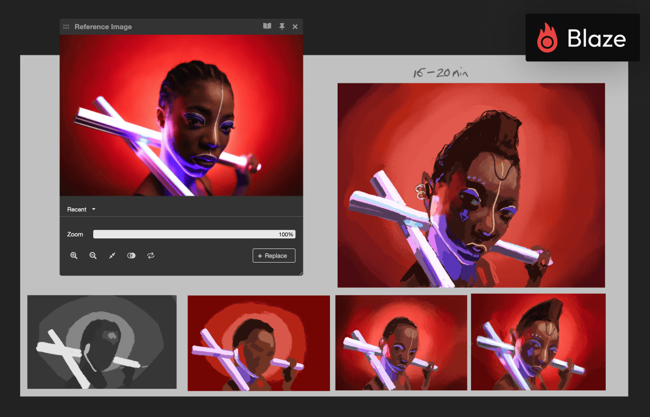This screenshot has height=417, width=650.
Task: Click the large 15-20 min painting
Action: click(471, 185)
